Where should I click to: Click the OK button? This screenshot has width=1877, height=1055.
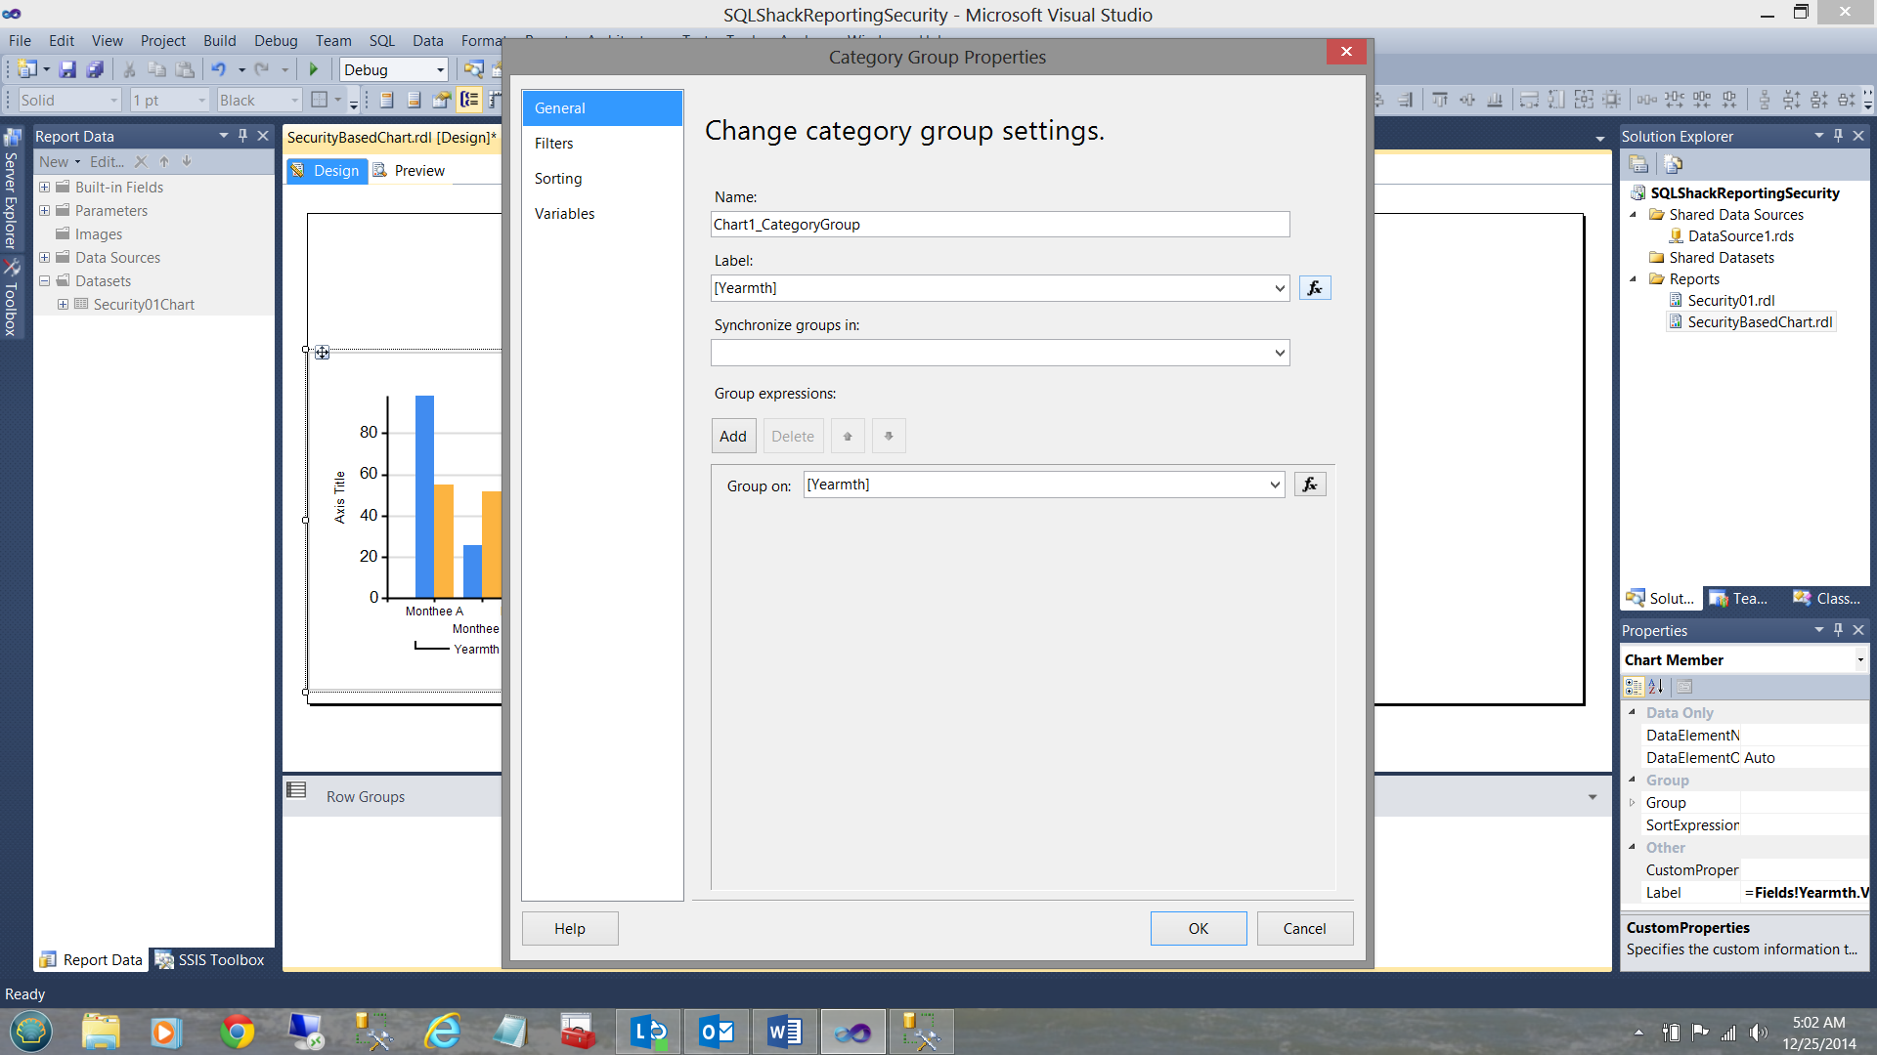[x=1198, y=928]
